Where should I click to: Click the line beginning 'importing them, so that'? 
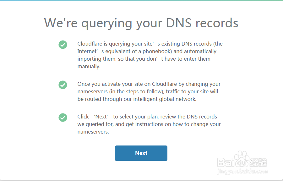[x=144, y=59]
